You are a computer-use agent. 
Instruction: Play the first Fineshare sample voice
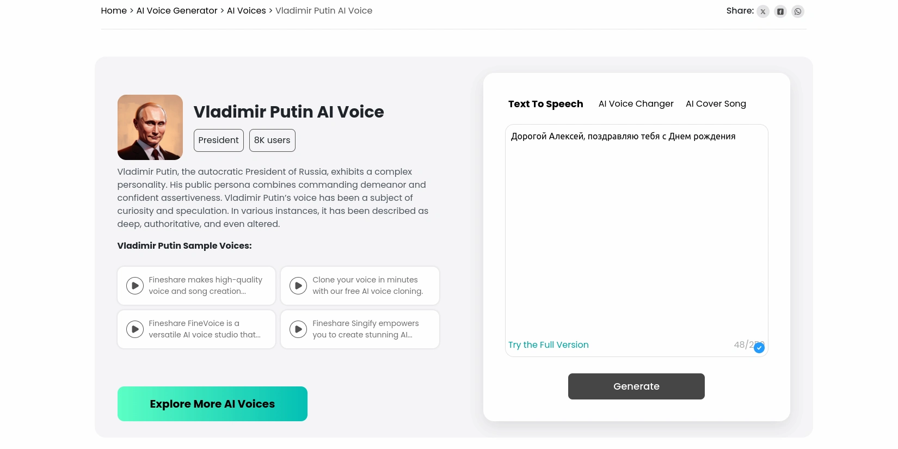pos(134,285)
